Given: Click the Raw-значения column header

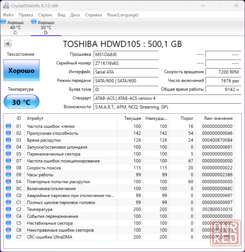Looking at the screenshot, I should click(x=215, y=118).
